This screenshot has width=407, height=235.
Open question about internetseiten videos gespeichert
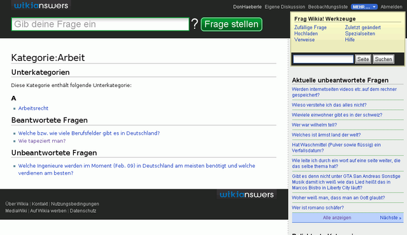click(344, 92)
